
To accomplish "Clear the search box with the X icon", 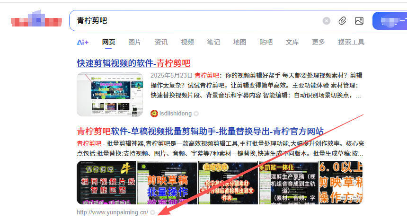I will [x=326, y=21].
